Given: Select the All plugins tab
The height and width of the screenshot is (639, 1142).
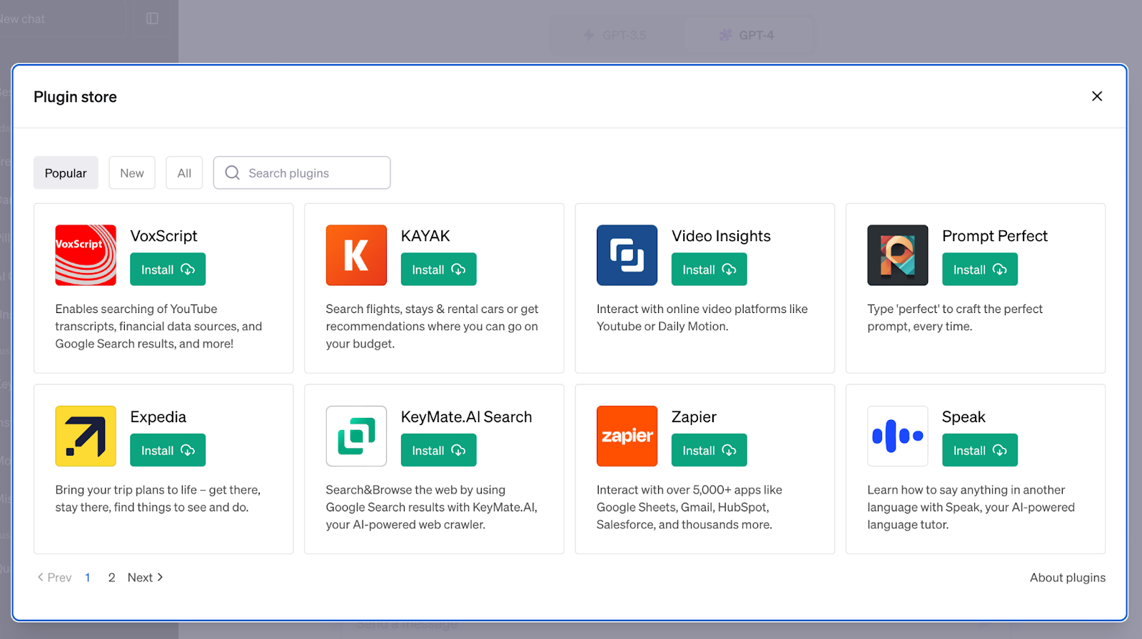Looking at the screenshot, I should coord(184,173).
